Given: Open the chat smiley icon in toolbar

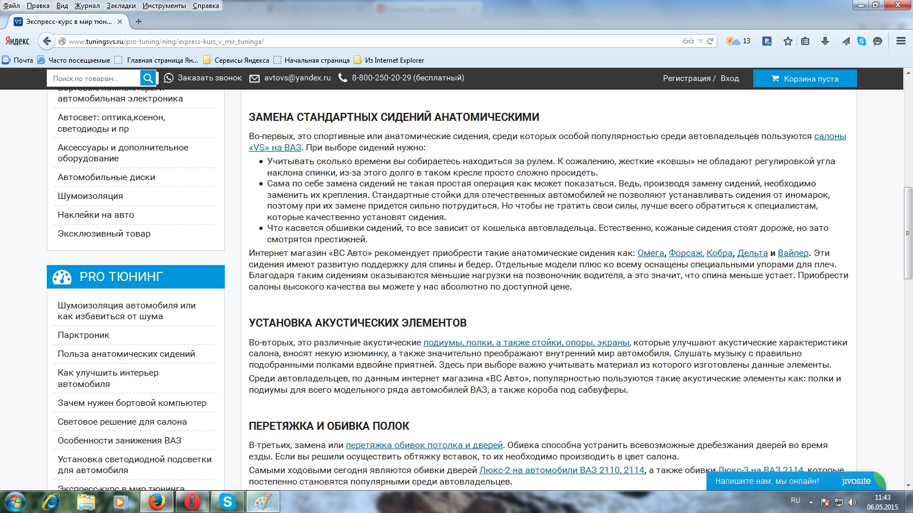Looking at the screenshot, I should [x=878, y=41].
